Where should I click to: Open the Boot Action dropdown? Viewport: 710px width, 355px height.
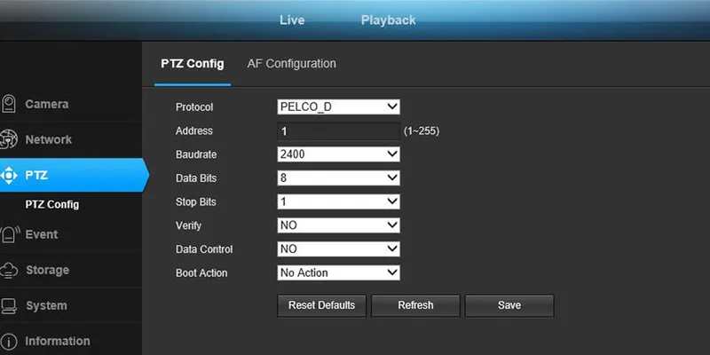tap(338, 272)
